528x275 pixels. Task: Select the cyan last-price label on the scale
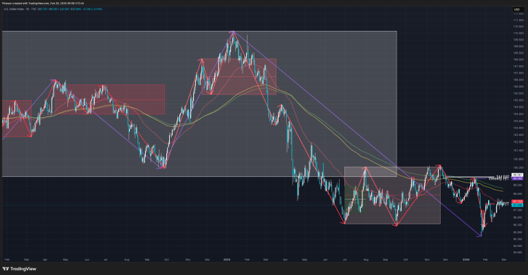(x=517, y=205)
